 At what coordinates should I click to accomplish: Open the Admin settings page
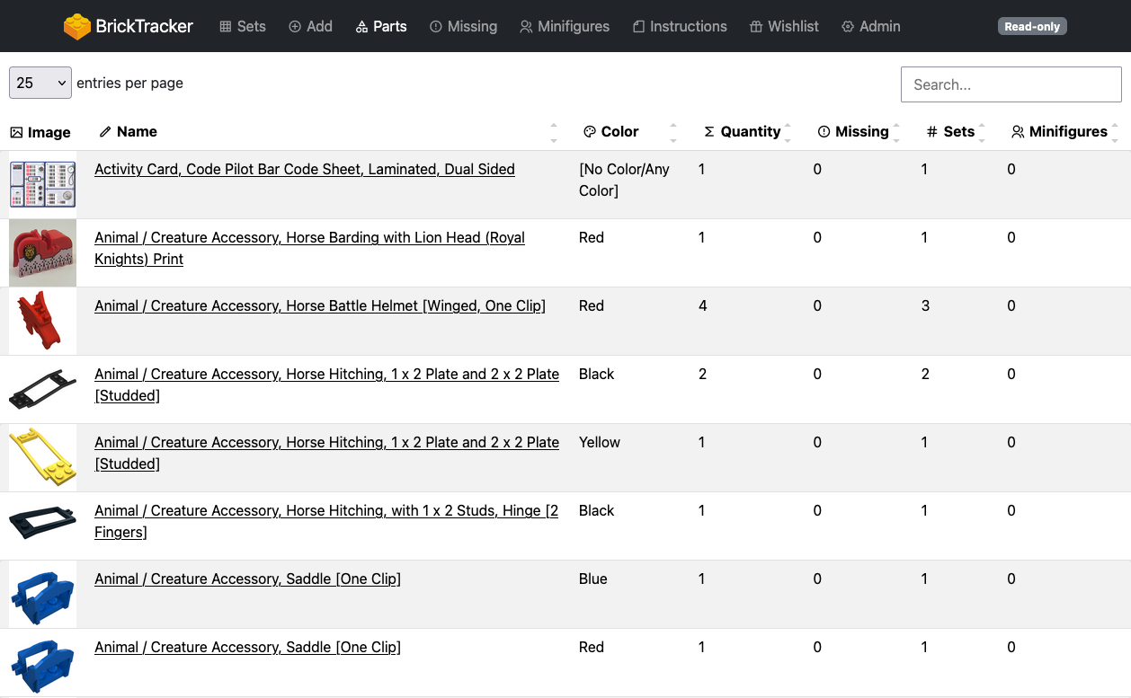pos(870,26)
